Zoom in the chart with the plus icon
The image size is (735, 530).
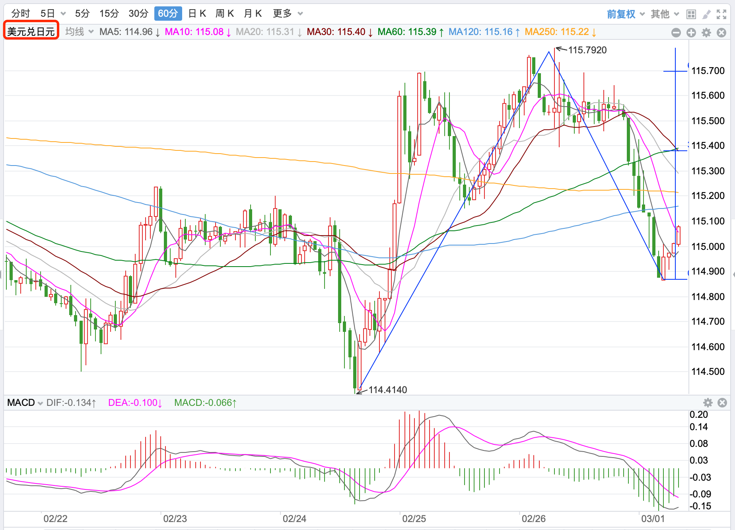pos(691,33)
